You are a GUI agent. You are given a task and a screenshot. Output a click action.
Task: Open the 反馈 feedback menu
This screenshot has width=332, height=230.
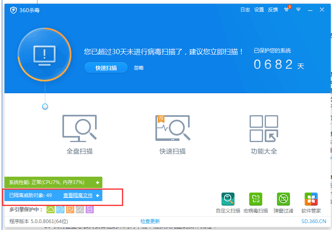(273, 10)
